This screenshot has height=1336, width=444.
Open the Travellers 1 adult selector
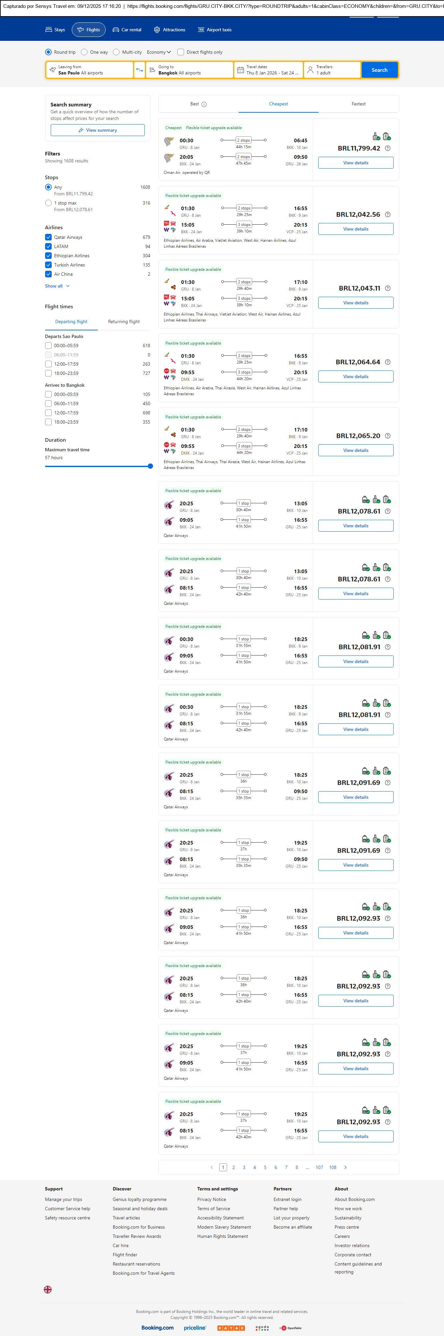click(332, 70)
